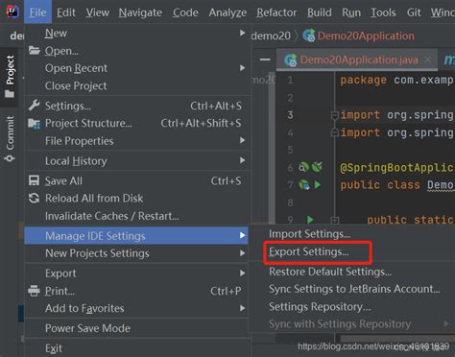Viewport: 455px width, 357px height.
Task: Click the Save All floppy disk icon
Action: click(34, 180)
